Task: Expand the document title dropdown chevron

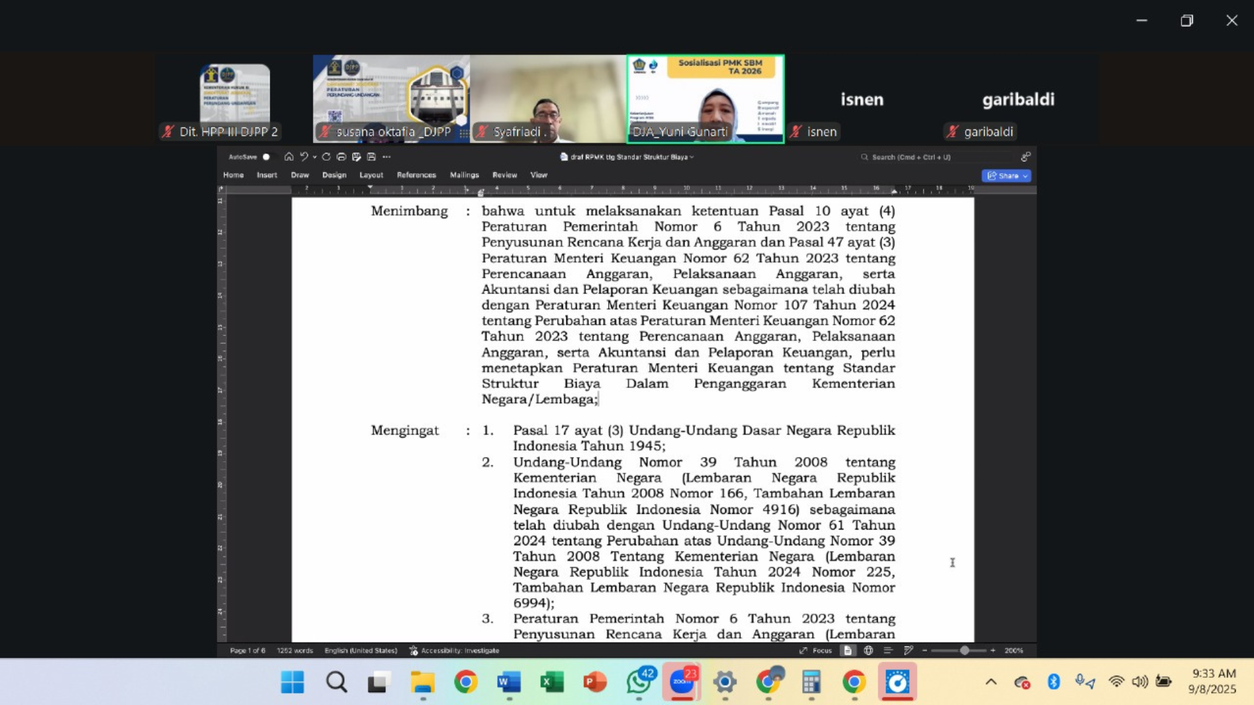Action: (x=692, y=157)
